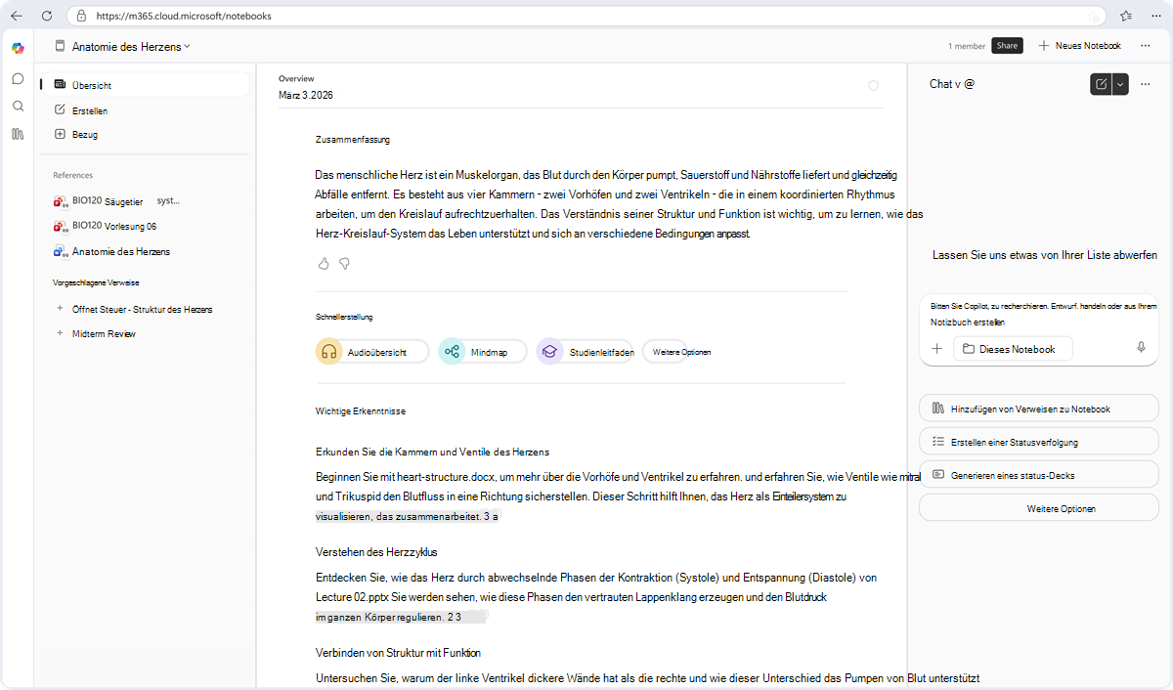Click the Zusammenfassung heading
Viewport: 1173px width, 690px height.
coord(353,140)
